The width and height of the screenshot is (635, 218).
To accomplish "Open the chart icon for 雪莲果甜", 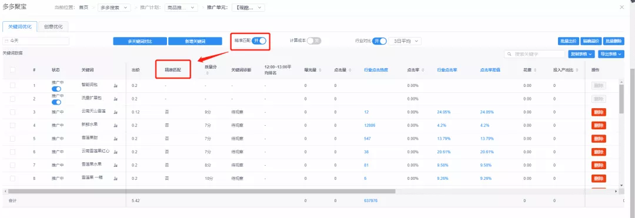I will (x=116, y=139).
